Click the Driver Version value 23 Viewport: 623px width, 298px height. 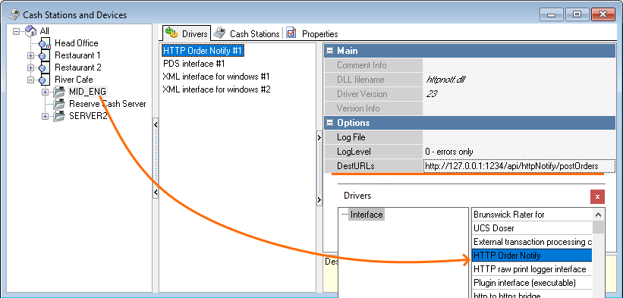(431, 94)
